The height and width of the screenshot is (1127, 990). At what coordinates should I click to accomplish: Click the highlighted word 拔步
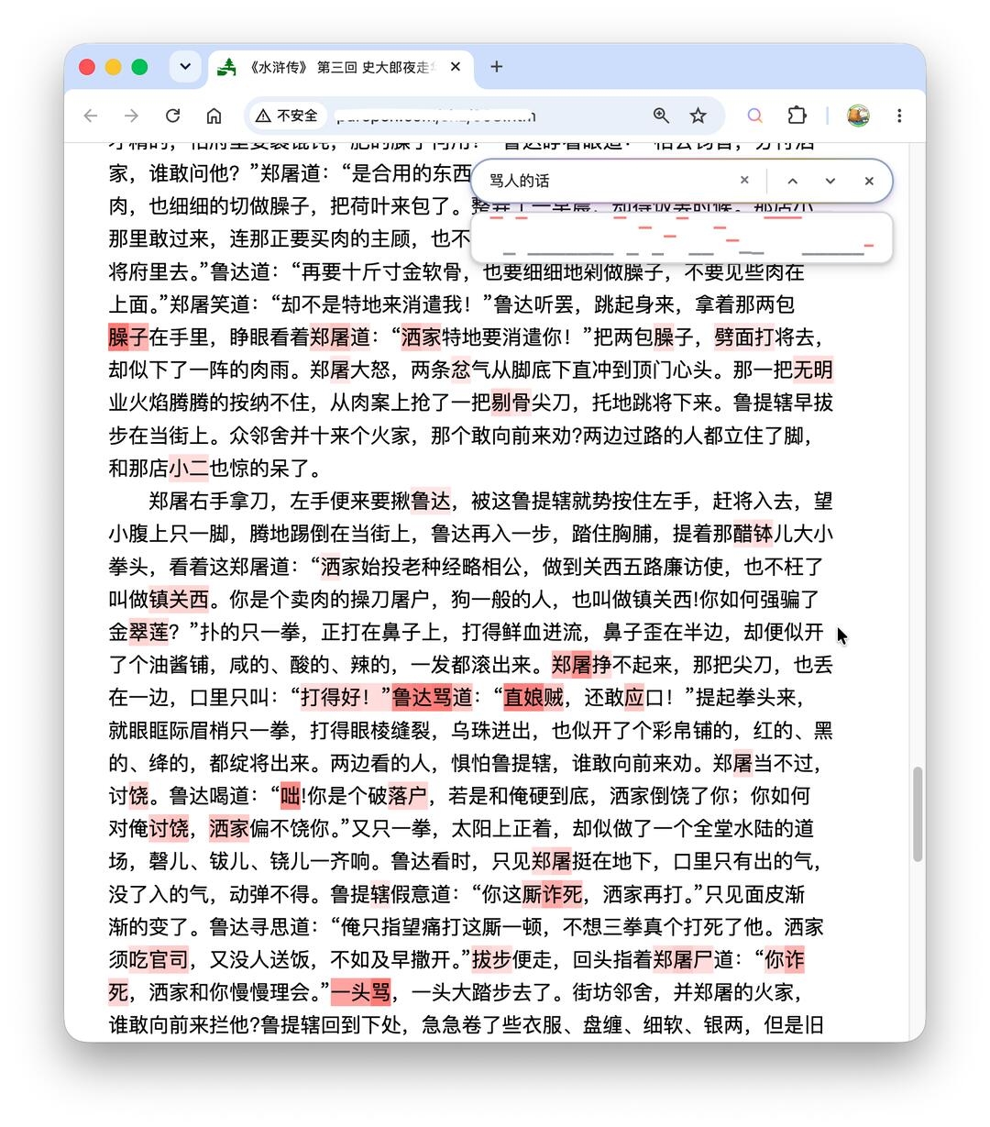[x=492, y=960]
